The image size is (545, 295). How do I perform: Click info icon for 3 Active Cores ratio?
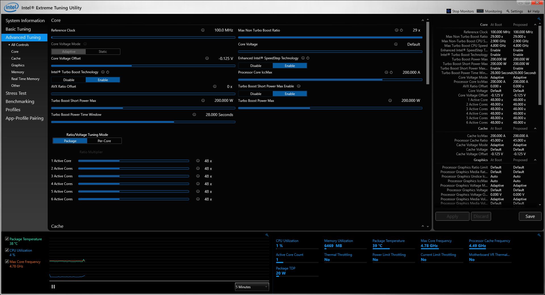[198, 176]
